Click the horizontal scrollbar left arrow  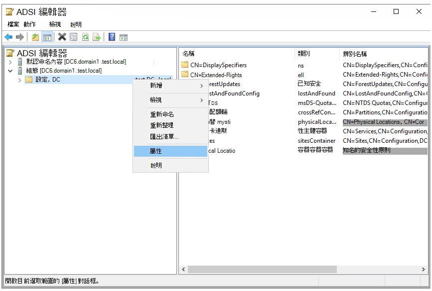(x=183, y=269)
